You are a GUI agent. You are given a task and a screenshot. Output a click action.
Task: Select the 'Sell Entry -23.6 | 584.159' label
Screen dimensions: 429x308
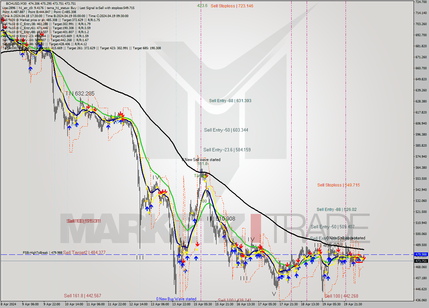point(227,150)
